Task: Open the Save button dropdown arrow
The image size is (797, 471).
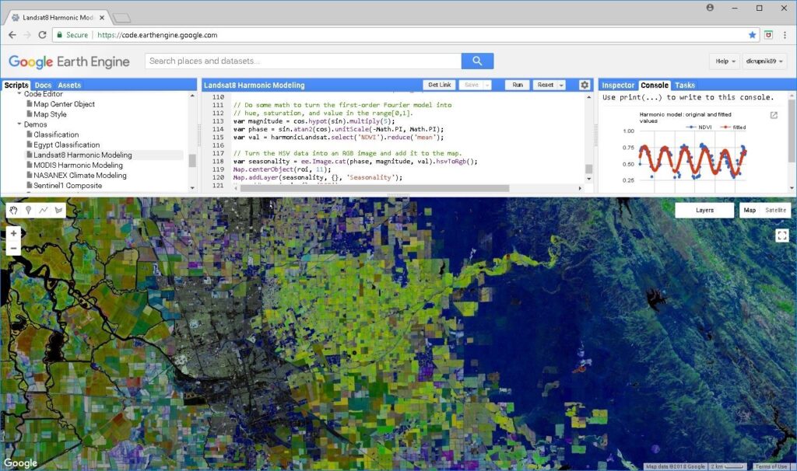Action: tap(487, 85)
